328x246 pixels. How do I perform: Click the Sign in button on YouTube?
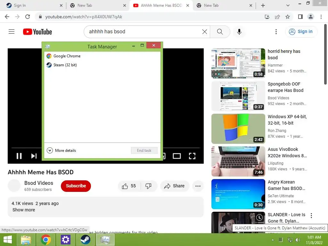coord(301,32)
